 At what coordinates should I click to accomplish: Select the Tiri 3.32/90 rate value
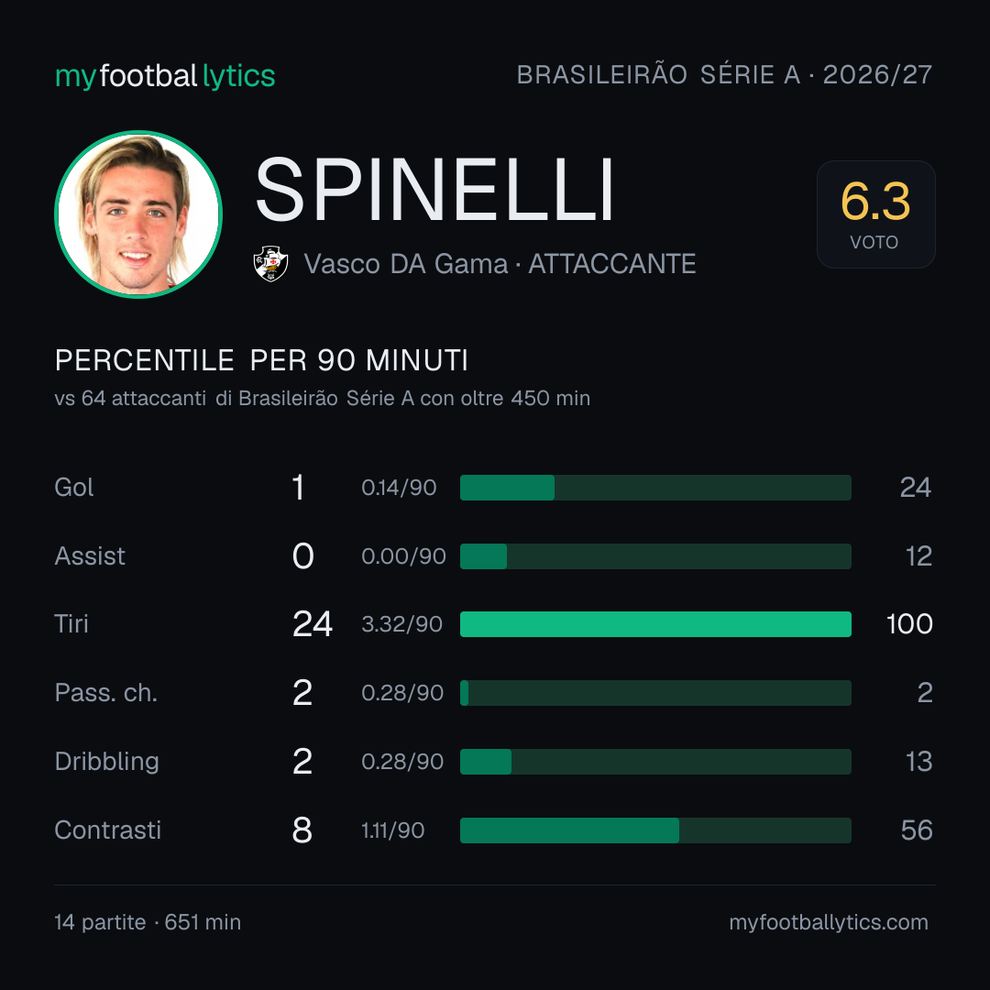click(x=401, y=624)
